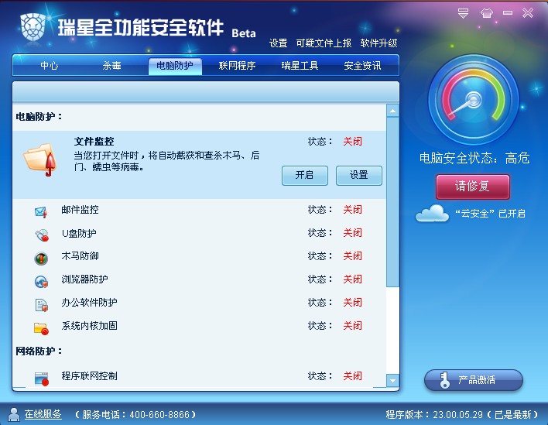Select the 程序联网控制 row label
The width and height of the screenshot is (548, 425).
(x=89, y=376)
